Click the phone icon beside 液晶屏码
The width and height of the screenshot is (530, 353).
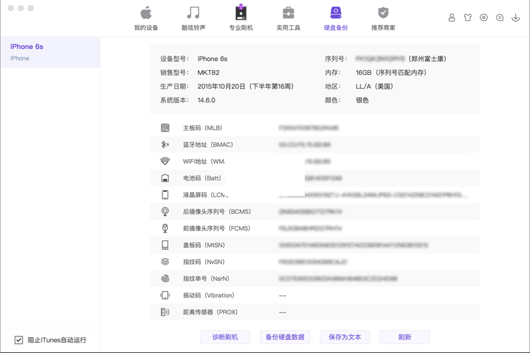[165, 195]
